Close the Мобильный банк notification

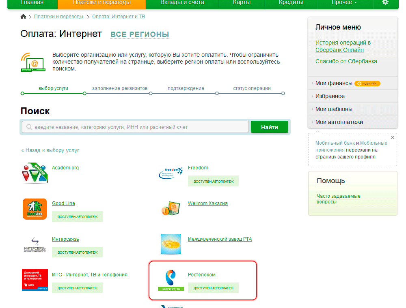(392, 137)
